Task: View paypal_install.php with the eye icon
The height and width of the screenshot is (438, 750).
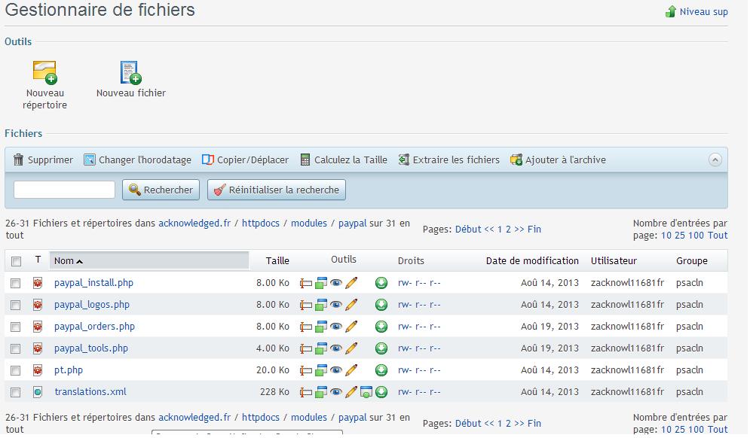Action: [336, 283]
